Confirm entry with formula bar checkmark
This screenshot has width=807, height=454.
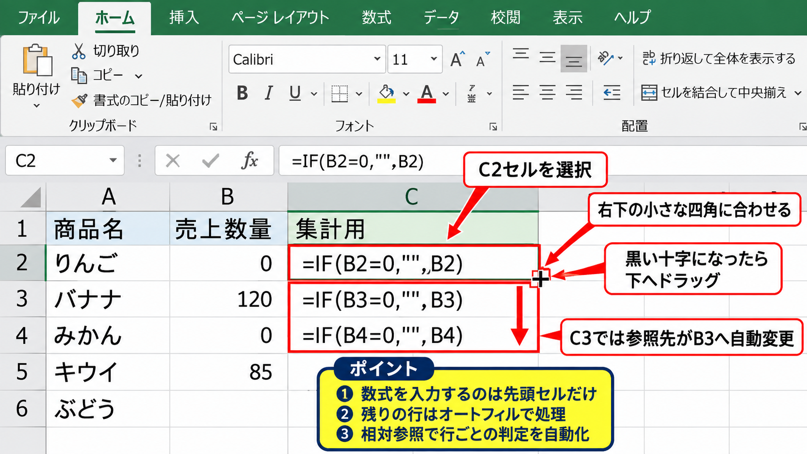click(210, 161)
